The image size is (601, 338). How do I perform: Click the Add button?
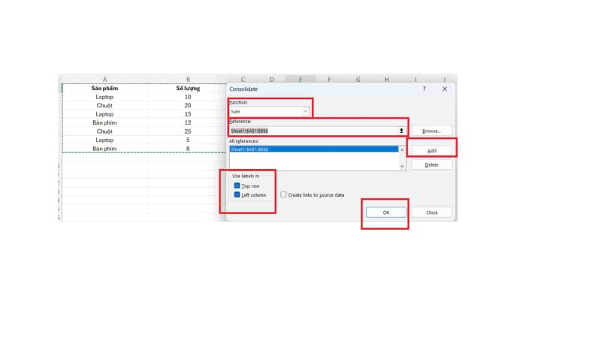[x=431, y=151]
